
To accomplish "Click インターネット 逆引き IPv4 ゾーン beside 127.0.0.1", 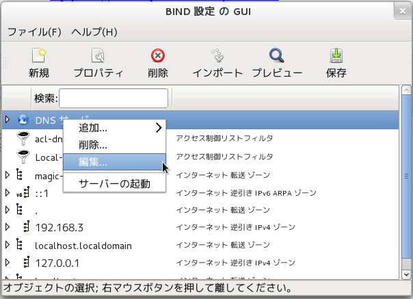I will click(x=235, y=262).
